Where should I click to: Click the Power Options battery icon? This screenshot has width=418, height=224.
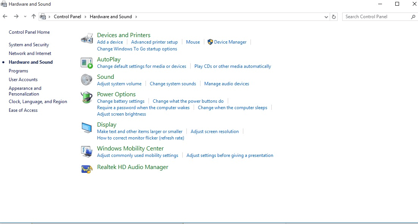87,97
